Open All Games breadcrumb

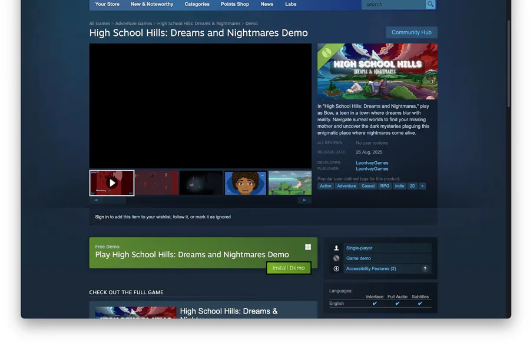click(100, 24)
